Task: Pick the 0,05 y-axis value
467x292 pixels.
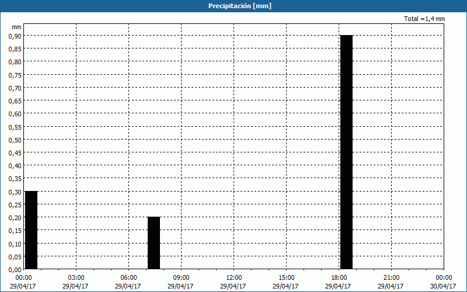Action: (15, 256)
